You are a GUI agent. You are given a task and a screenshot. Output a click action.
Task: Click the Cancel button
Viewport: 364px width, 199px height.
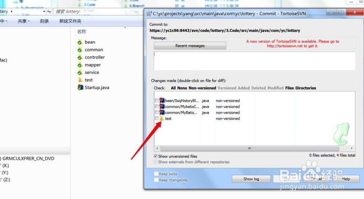click(316, 179)
